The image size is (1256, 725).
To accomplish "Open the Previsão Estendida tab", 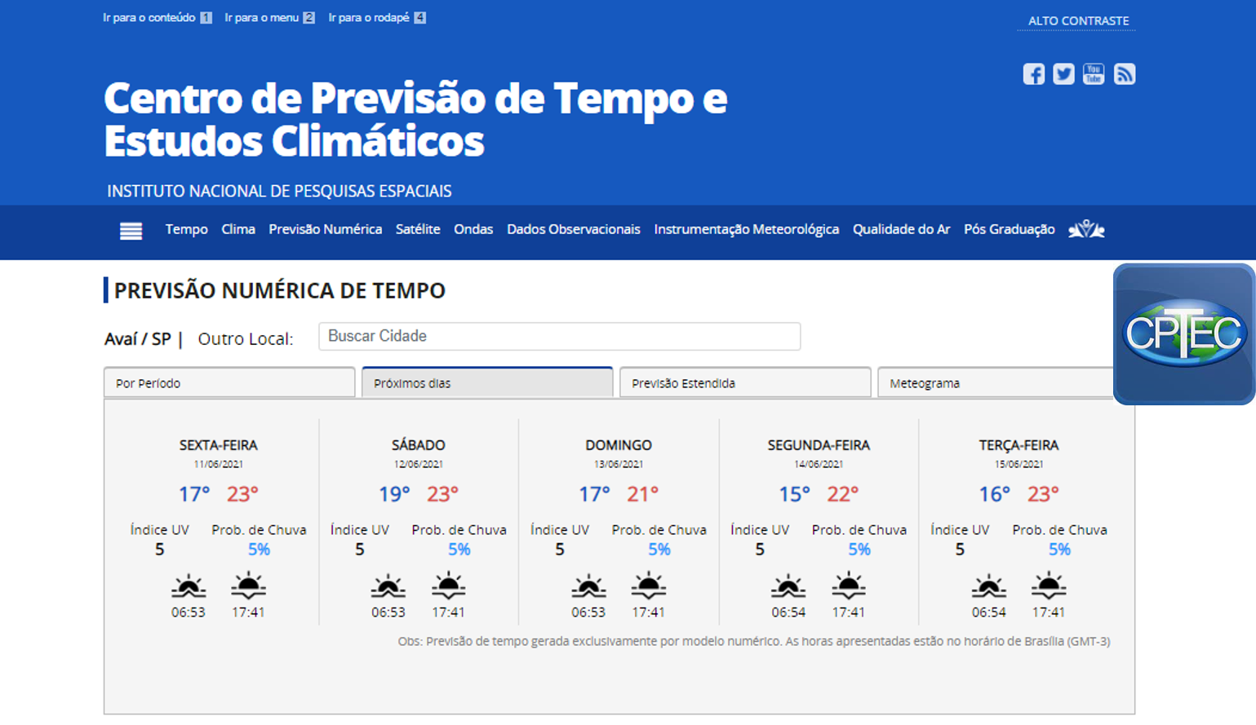I will point(744,382).
